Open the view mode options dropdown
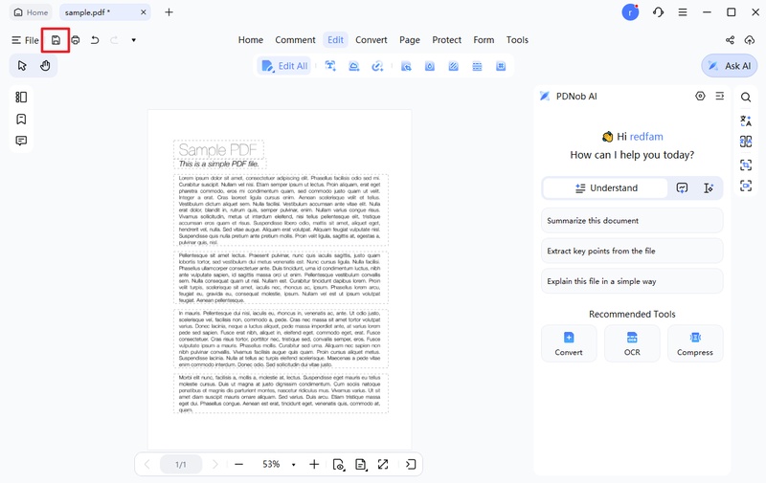The width and height of the screenshot is (766, 483). click(x=339, y=465)
